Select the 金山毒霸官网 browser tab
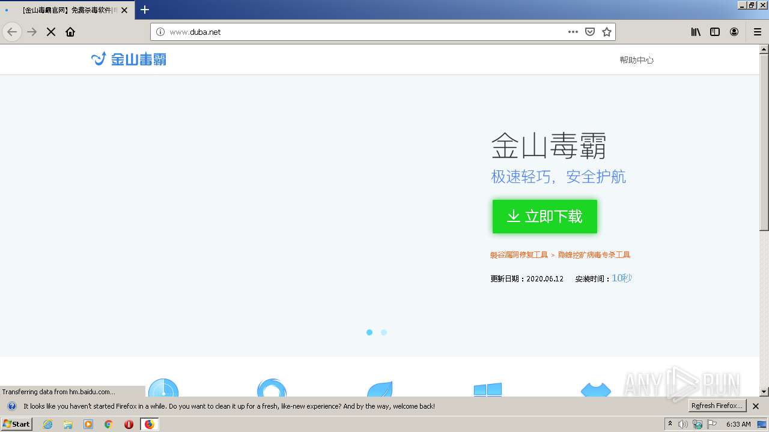The image size is (769, 432). click(x=67, y=10)
